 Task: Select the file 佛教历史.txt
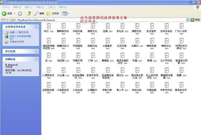point(137,29)
